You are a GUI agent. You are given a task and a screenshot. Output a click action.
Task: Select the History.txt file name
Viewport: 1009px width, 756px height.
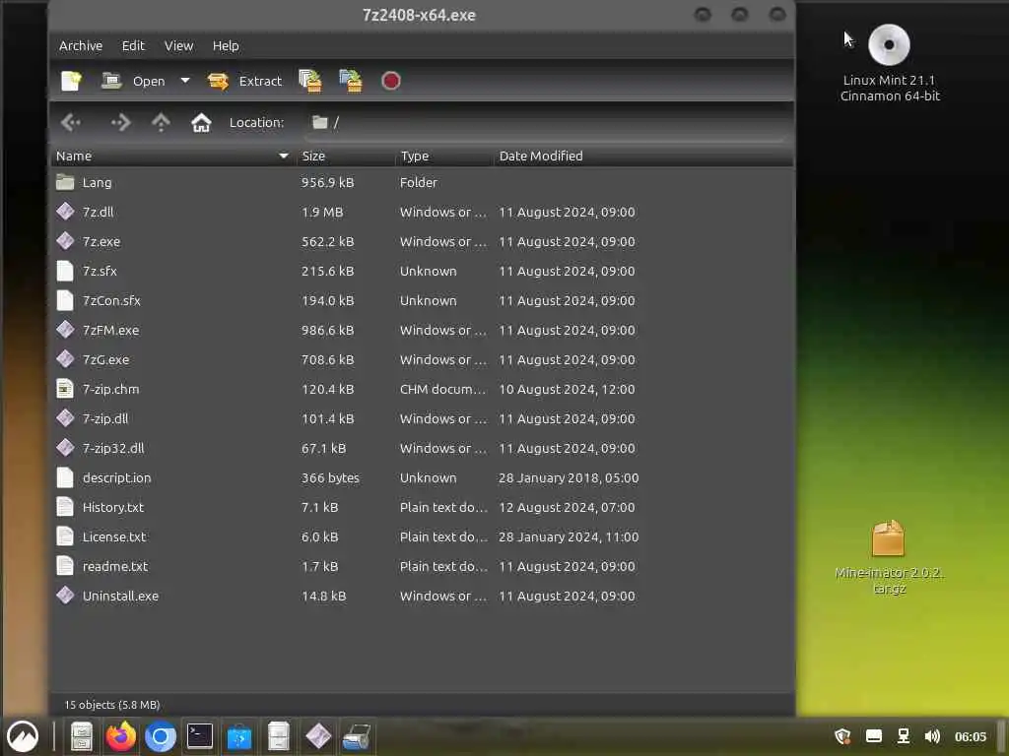[x=113, y=507]
